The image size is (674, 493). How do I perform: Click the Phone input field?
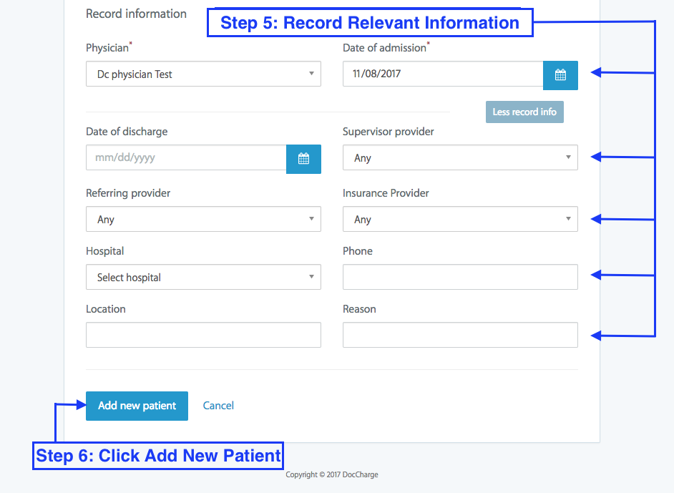(460, 277)
